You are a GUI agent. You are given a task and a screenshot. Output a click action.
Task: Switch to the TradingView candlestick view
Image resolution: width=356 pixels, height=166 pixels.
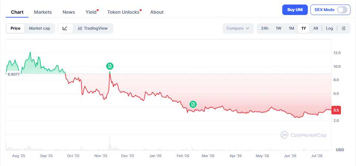[93, 28]
